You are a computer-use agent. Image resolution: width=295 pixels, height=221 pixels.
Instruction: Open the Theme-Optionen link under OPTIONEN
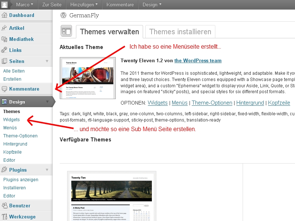point(212,103)
